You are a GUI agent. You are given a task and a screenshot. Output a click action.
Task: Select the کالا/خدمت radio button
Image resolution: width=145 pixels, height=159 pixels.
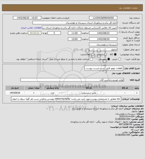point(93,54)
